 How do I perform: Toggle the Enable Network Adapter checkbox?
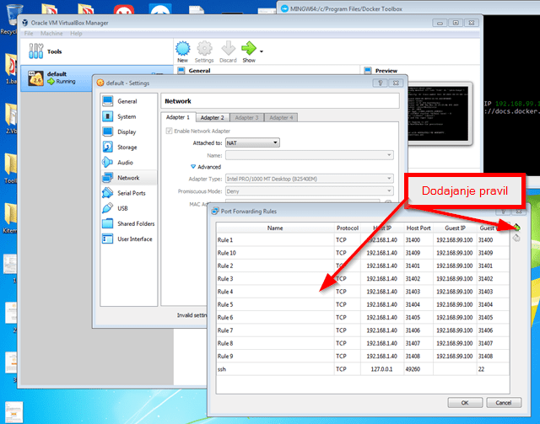[169, 131]
